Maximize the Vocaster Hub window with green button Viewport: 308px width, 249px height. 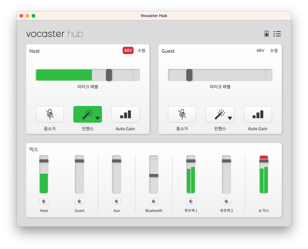(33, 16)
